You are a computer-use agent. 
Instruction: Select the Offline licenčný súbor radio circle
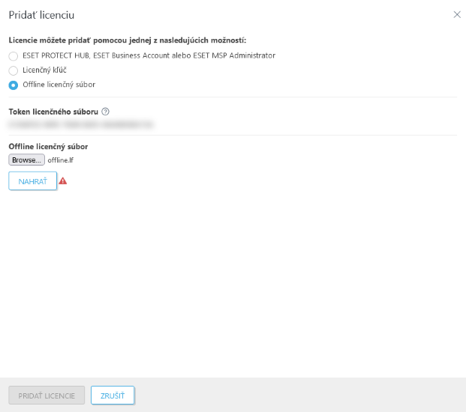(13, 85)
